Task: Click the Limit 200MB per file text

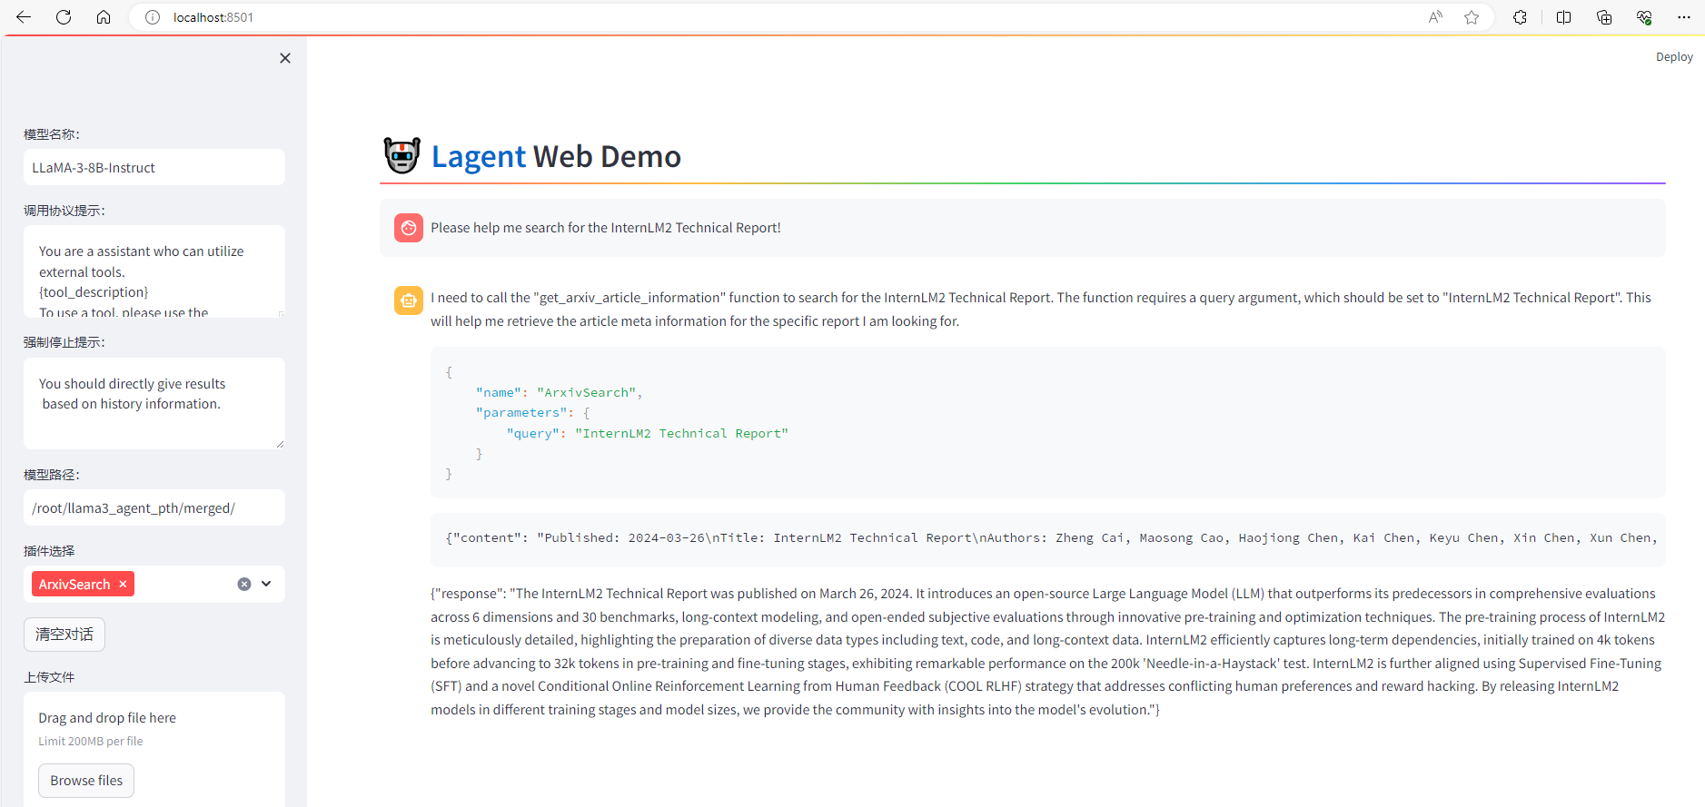Action: tap(91, 742)
